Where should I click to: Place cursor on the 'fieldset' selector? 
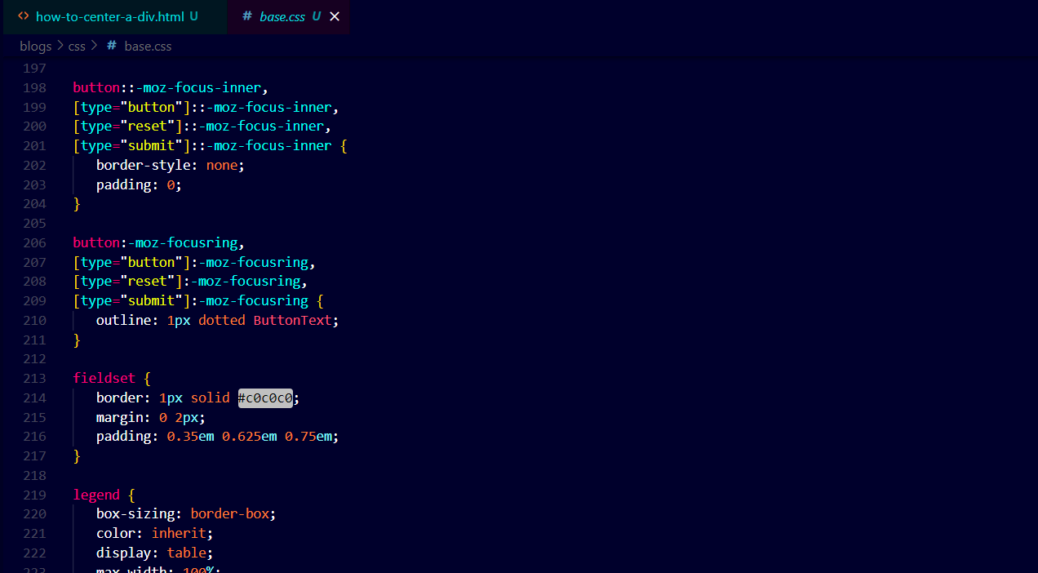coord(104,378)
